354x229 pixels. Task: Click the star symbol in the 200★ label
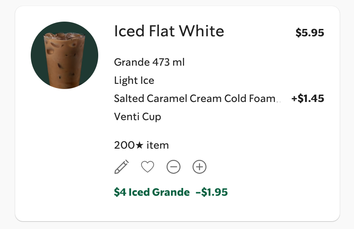coord(139,145)
